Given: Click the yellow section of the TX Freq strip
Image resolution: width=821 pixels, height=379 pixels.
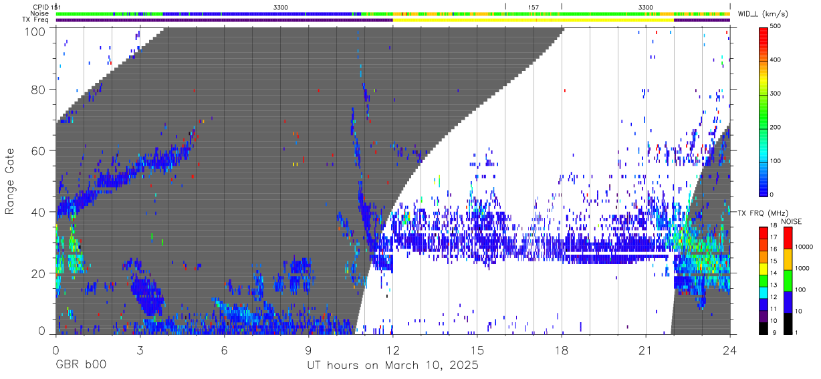Looking at the screenshot, I should coord(533,20).
